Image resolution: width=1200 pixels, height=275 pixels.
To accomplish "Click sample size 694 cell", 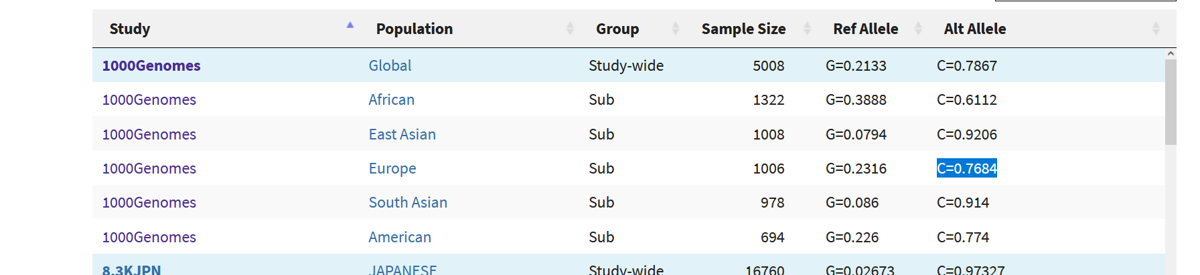I will point(772,237).
